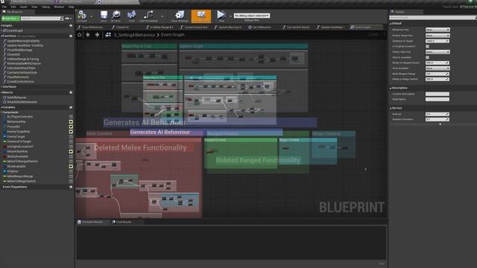Collapse the Description section in Details

(391, 88)
